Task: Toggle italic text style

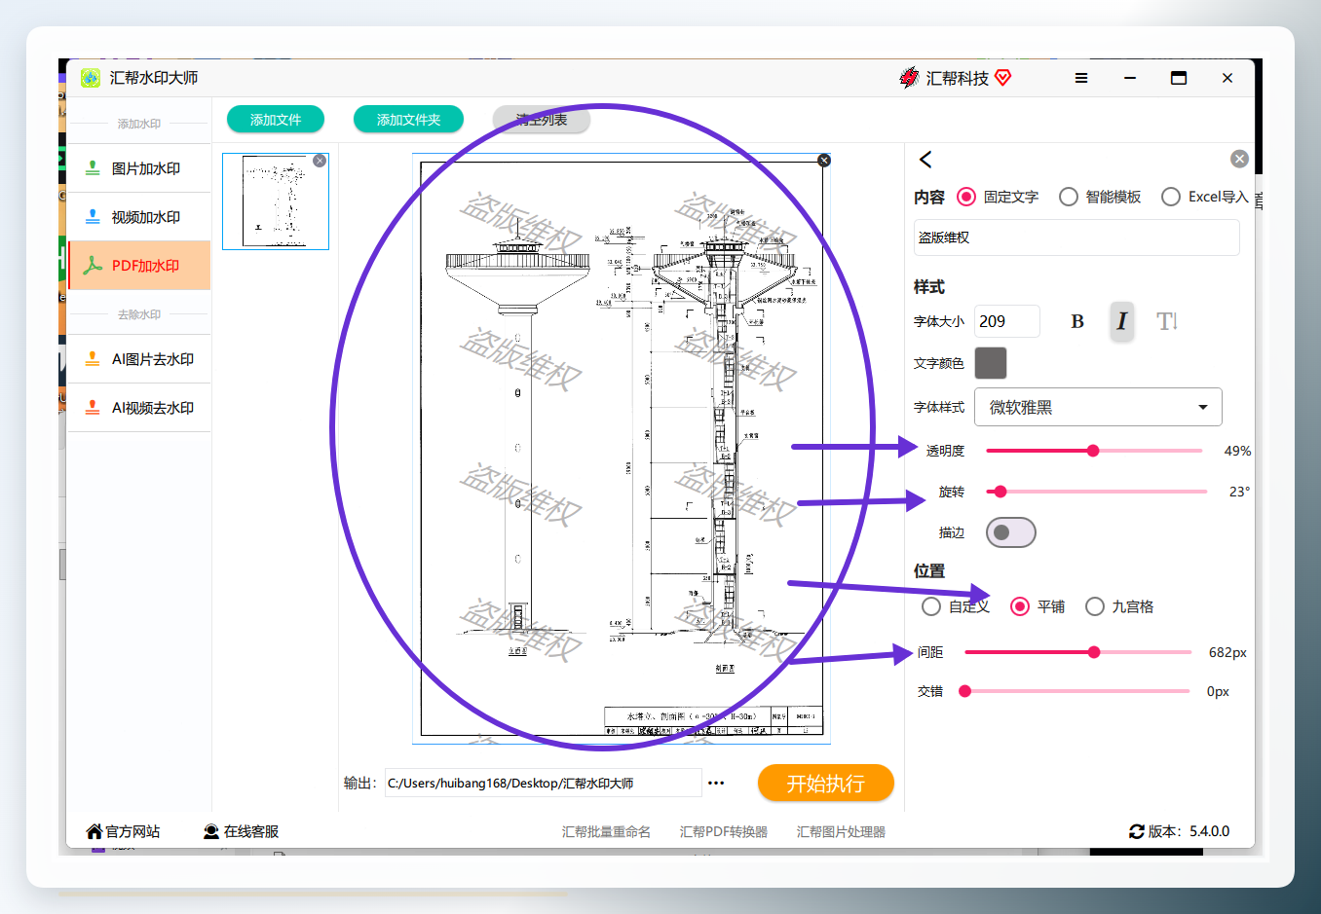Action: click(1121, 321)
